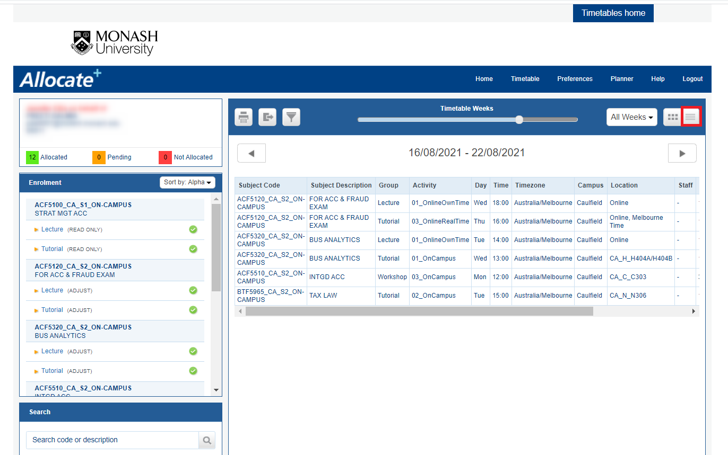This screenshot has height=455, width=728.
Task: Click the CA_H_H404A/H404B location cell
Action: [x=641, y=258]
